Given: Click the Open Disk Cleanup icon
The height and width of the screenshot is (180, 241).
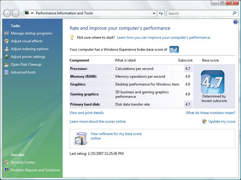Looking at the screenshot, I should pyautogui.click(x=6, y=64).
